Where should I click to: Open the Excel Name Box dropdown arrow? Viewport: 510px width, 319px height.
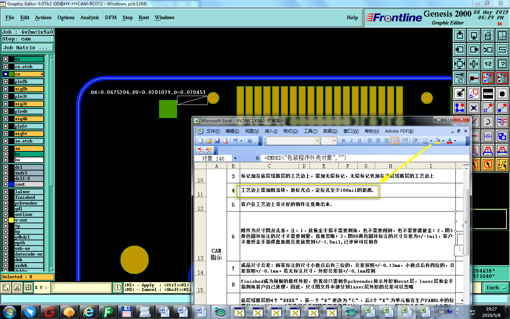235,158
